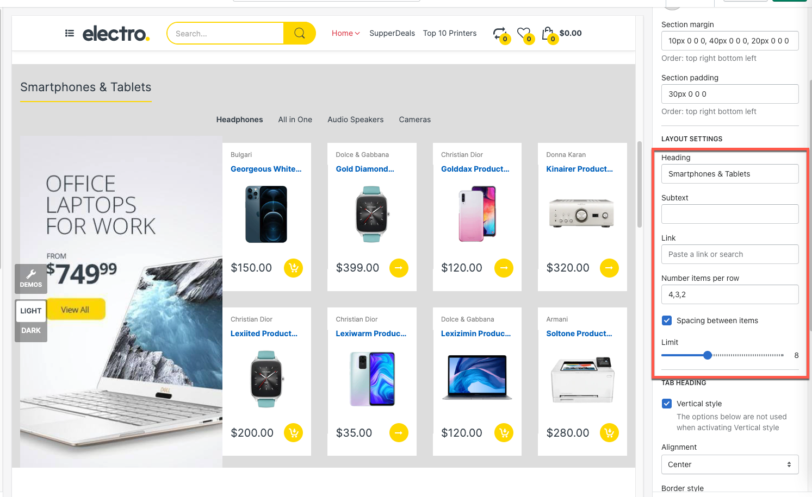Open the shopping bag cart icon
The image size is (812, 497).
coord(548,34)
